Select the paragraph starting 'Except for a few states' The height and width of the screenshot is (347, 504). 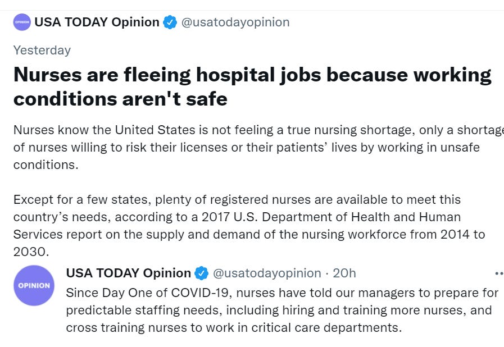(249, 226)
